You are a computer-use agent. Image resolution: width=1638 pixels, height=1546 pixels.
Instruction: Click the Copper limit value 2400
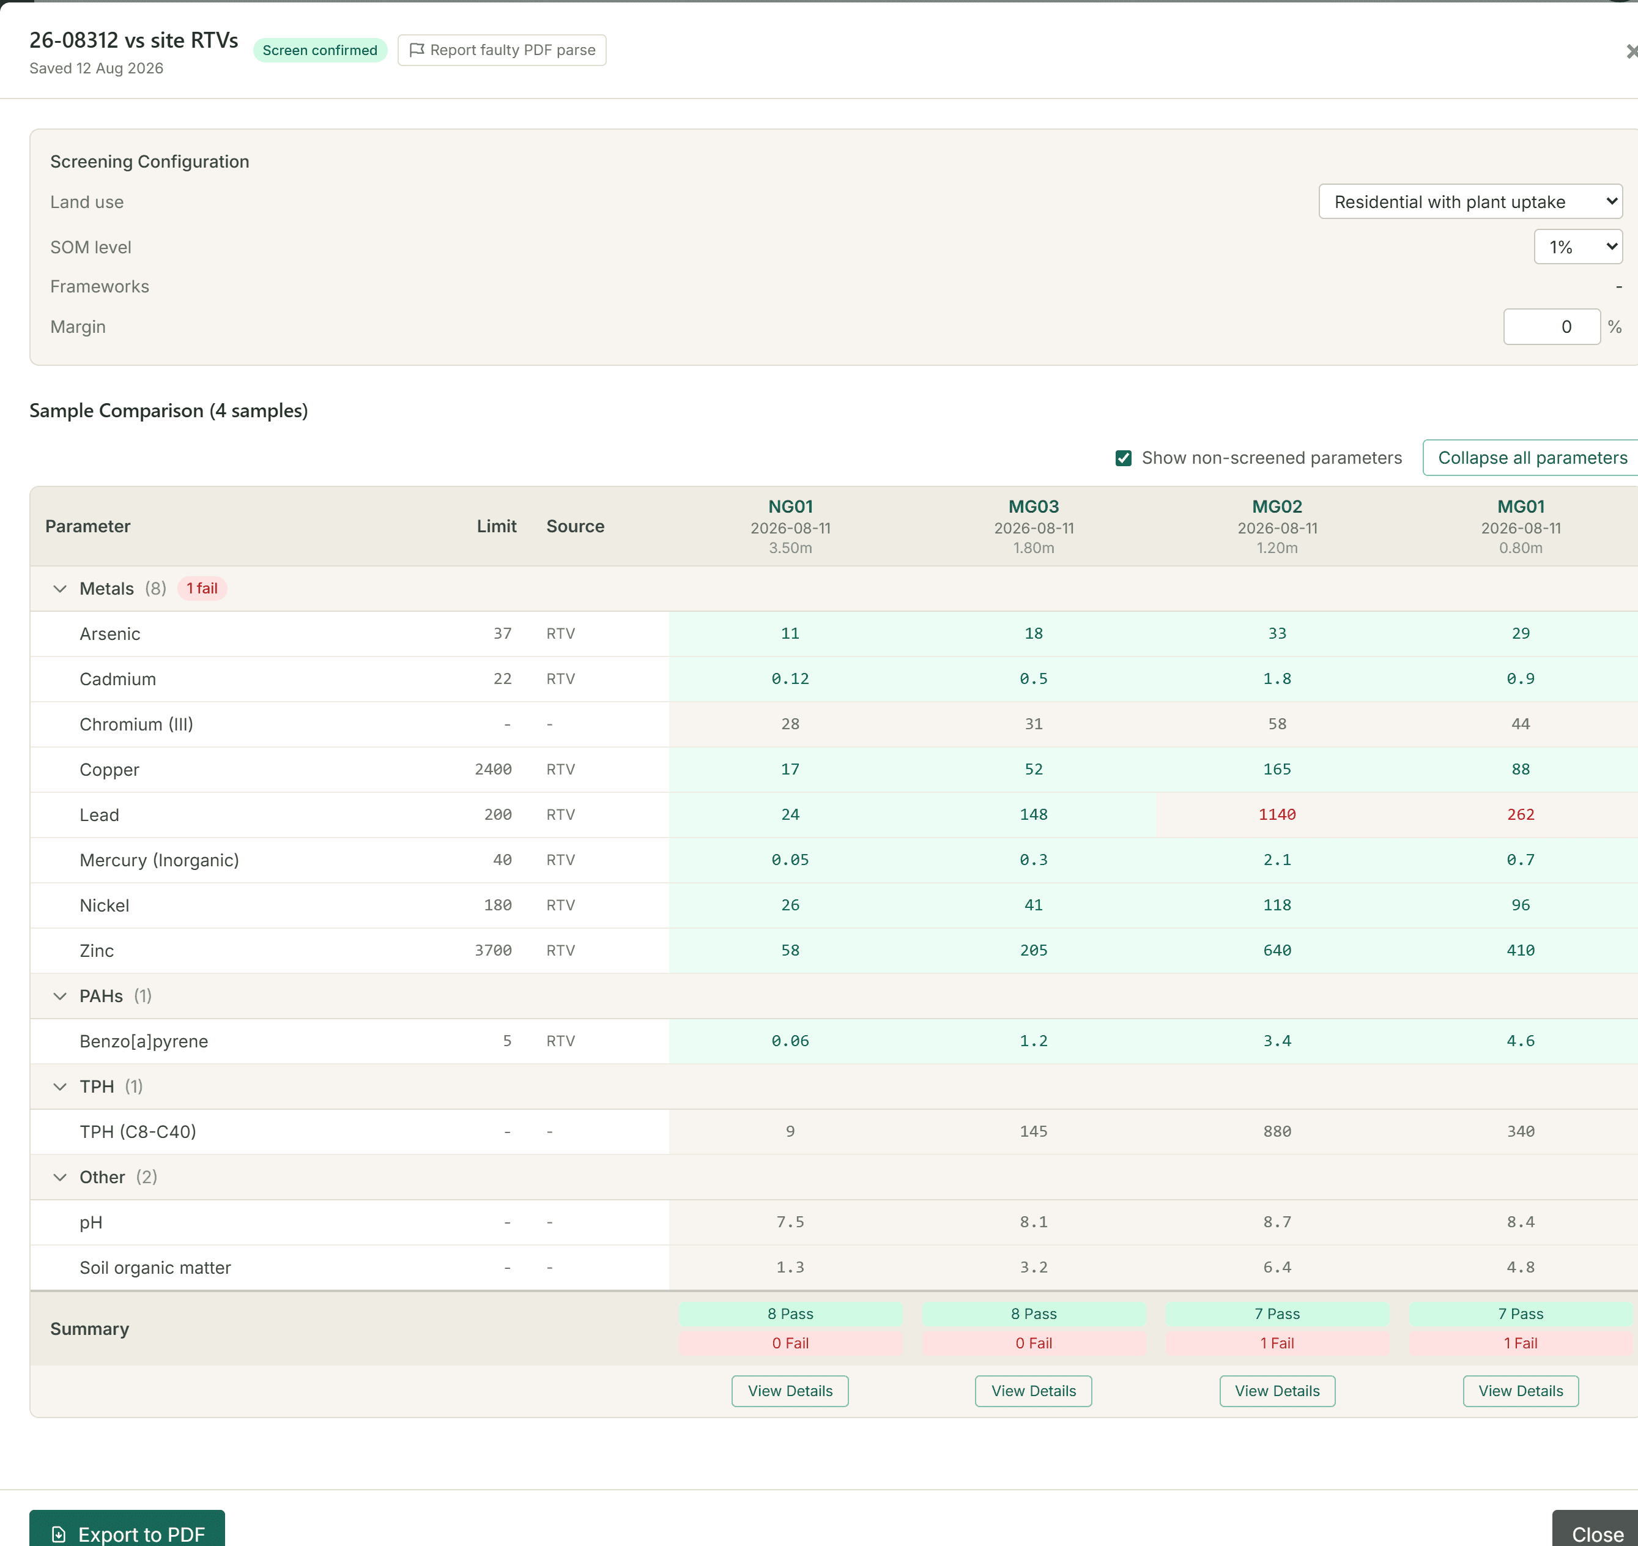coord(493,770)
